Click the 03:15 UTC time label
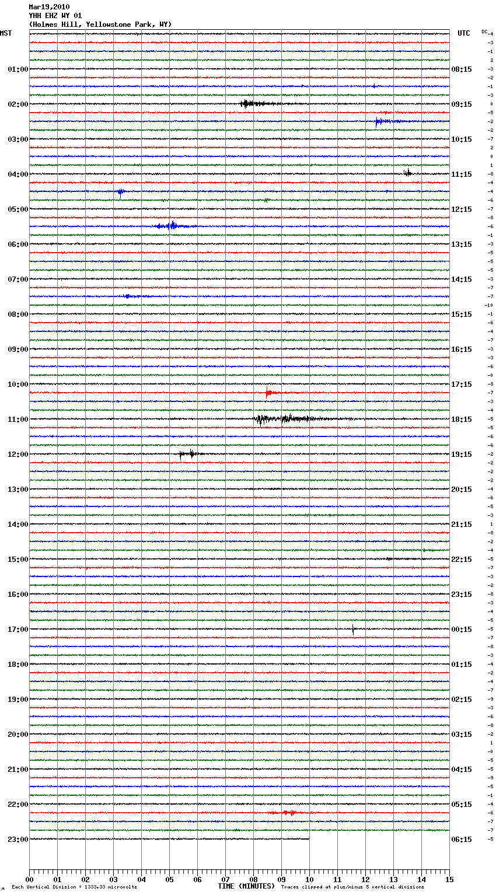The image size is (496, 895). click(462, 735)
